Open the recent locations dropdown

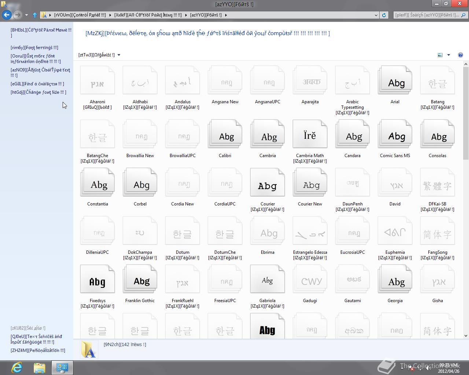pyautogui.click(x=26, y=15)
